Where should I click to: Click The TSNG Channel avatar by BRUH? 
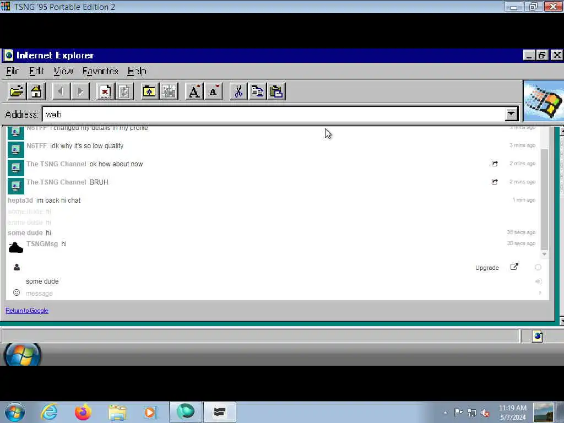[16, 186]
